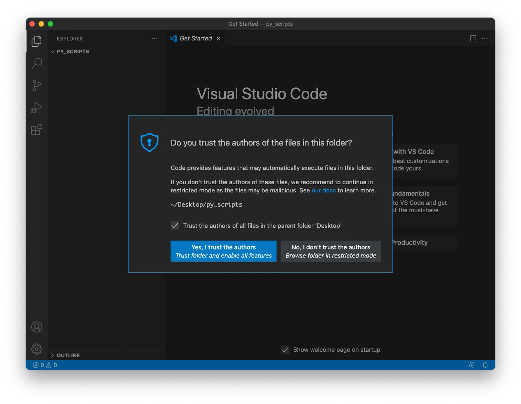Click No, I don't trust the authors
Viewport: 521px width, 404px height.
point(331,251)
